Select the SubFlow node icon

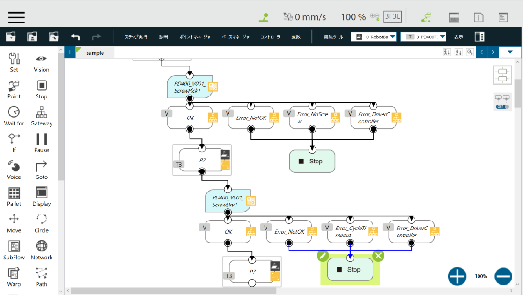(x=14, y=250)
